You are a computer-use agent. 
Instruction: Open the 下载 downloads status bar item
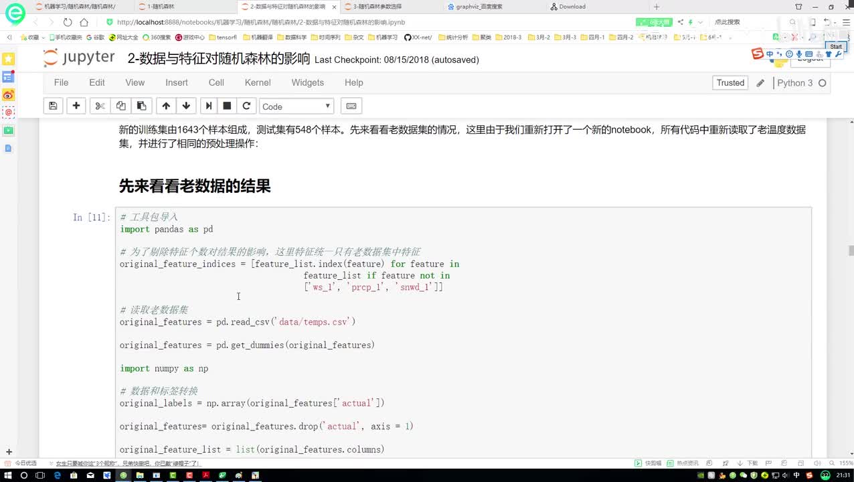[x=748, y=463]
